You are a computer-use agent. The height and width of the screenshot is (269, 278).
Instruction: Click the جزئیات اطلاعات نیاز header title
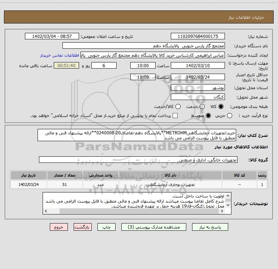point(246,17)
